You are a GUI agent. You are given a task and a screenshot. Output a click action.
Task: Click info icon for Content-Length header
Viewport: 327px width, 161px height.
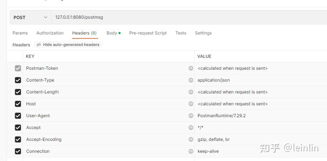coord(191,92)
